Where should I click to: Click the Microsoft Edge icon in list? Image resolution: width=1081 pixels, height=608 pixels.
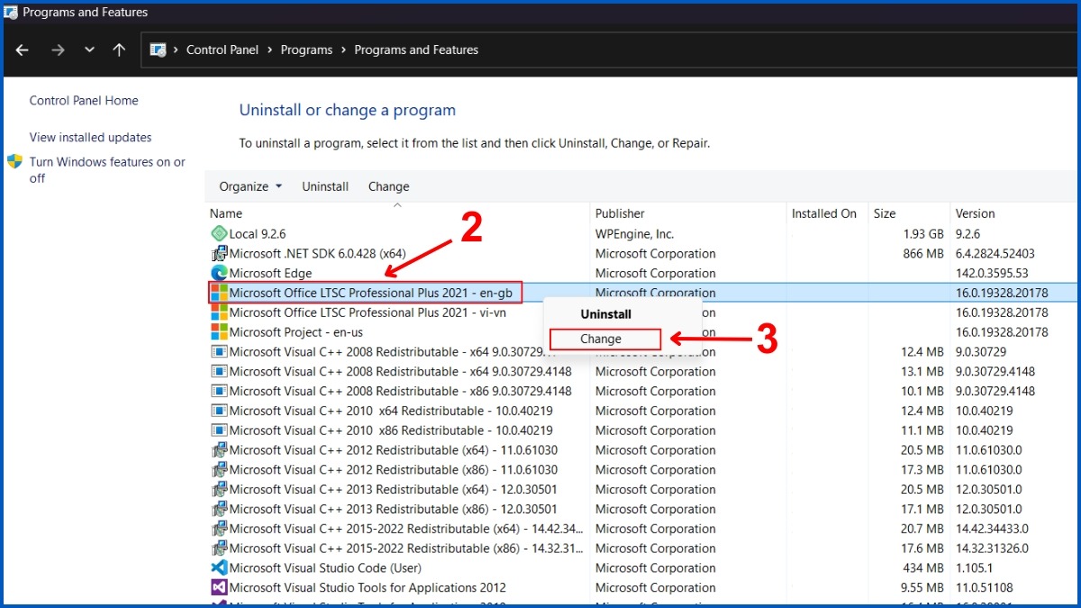(219, 273)
